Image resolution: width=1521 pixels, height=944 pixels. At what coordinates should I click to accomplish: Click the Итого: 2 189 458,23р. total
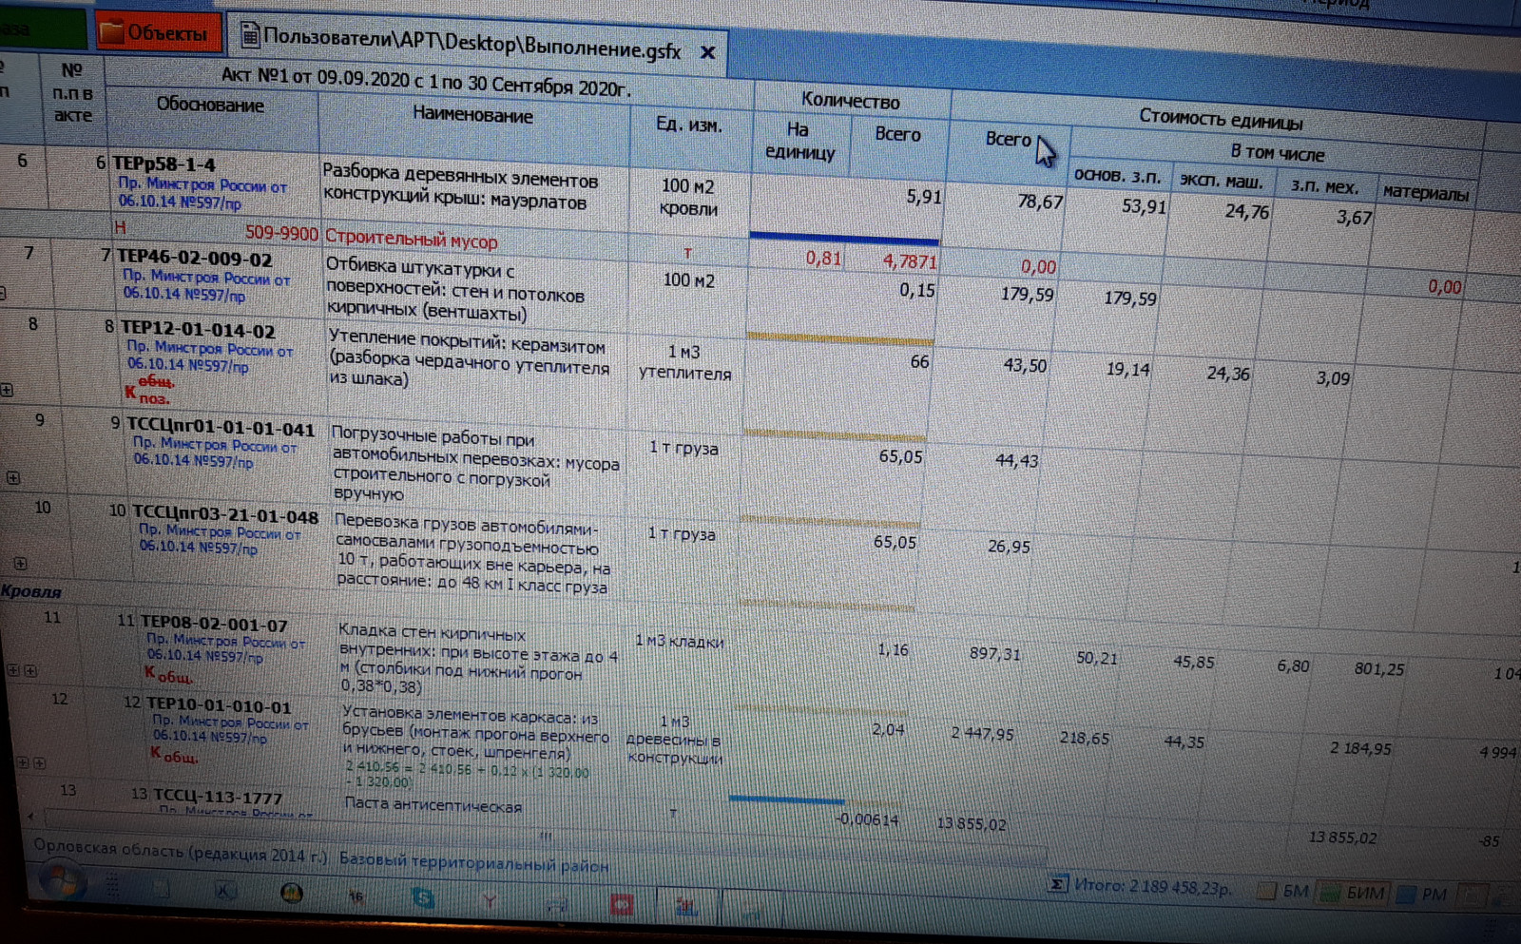[1152, 887]
